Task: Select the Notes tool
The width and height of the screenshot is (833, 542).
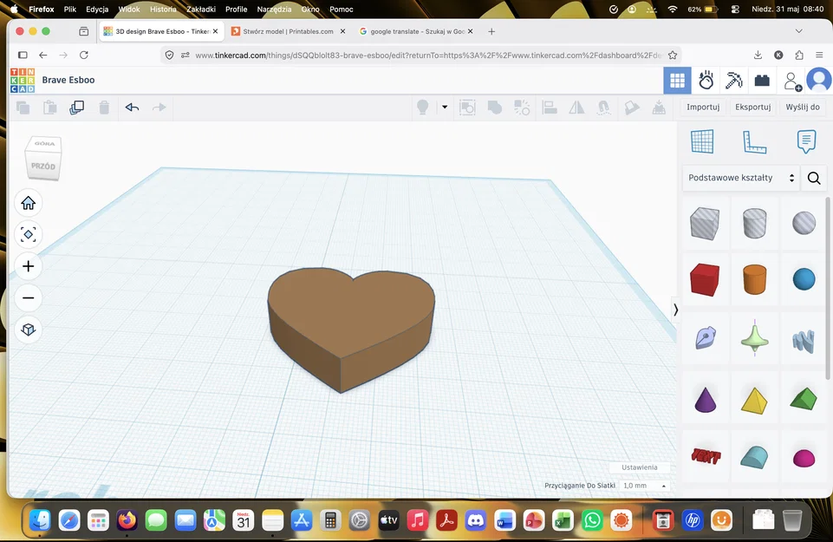Action: 806,142
